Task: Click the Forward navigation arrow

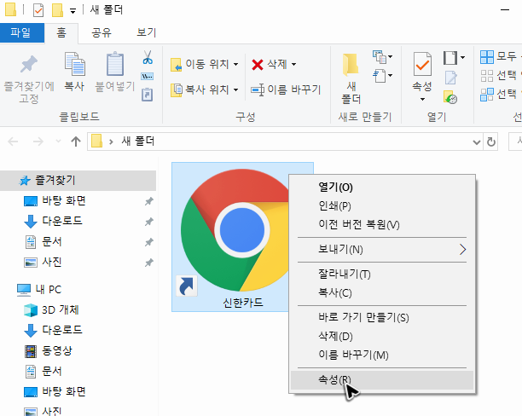Action: (38, 142)
